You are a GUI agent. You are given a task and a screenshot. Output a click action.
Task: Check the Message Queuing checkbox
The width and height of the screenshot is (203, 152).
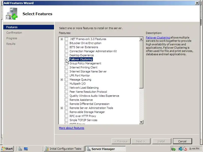pos(66,80)
